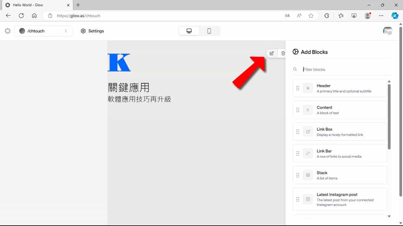
Task: Click the 關鍵應用 page title
Action: click(x=129, y=87)
